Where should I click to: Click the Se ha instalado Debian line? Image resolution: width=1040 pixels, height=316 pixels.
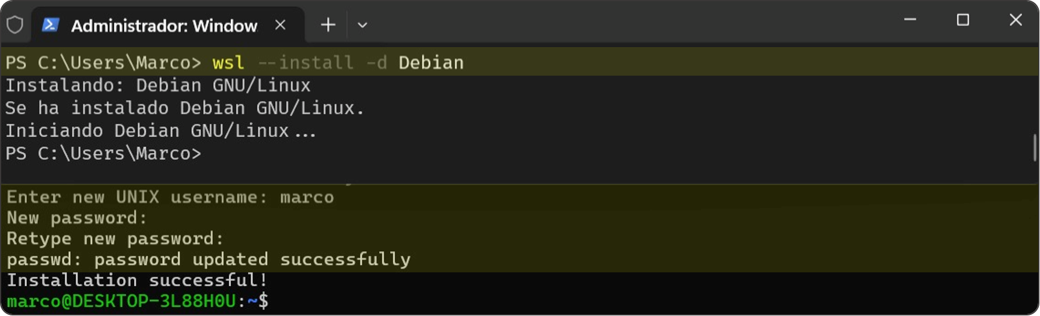tap(184, 108)
